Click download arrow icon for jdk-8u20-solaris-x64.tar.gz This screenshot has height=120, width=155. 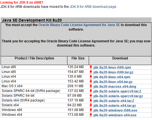[x=91, y=105]
